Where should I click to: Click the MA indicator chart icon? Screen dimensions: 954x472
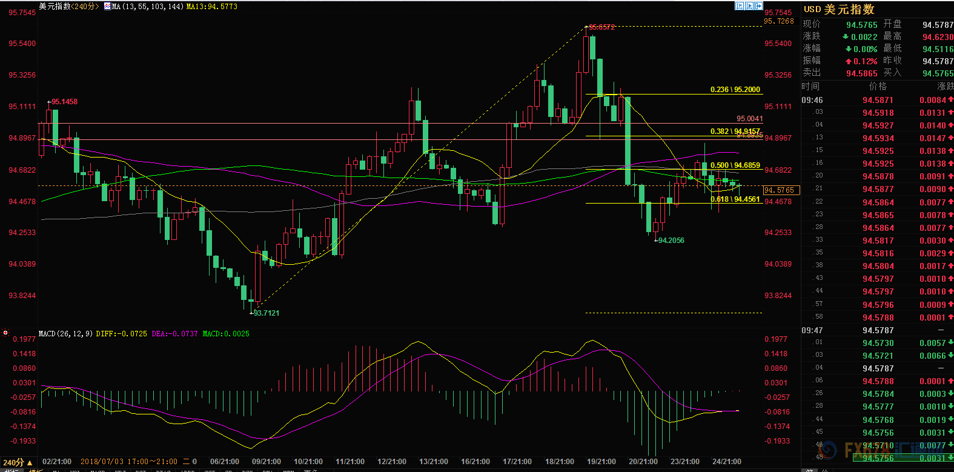(107, 7)
